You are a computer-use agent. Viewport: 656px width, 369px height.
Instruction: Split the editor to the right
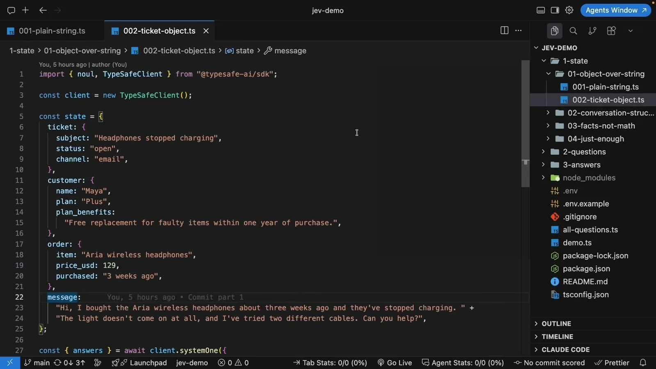(x=504, y=30)
